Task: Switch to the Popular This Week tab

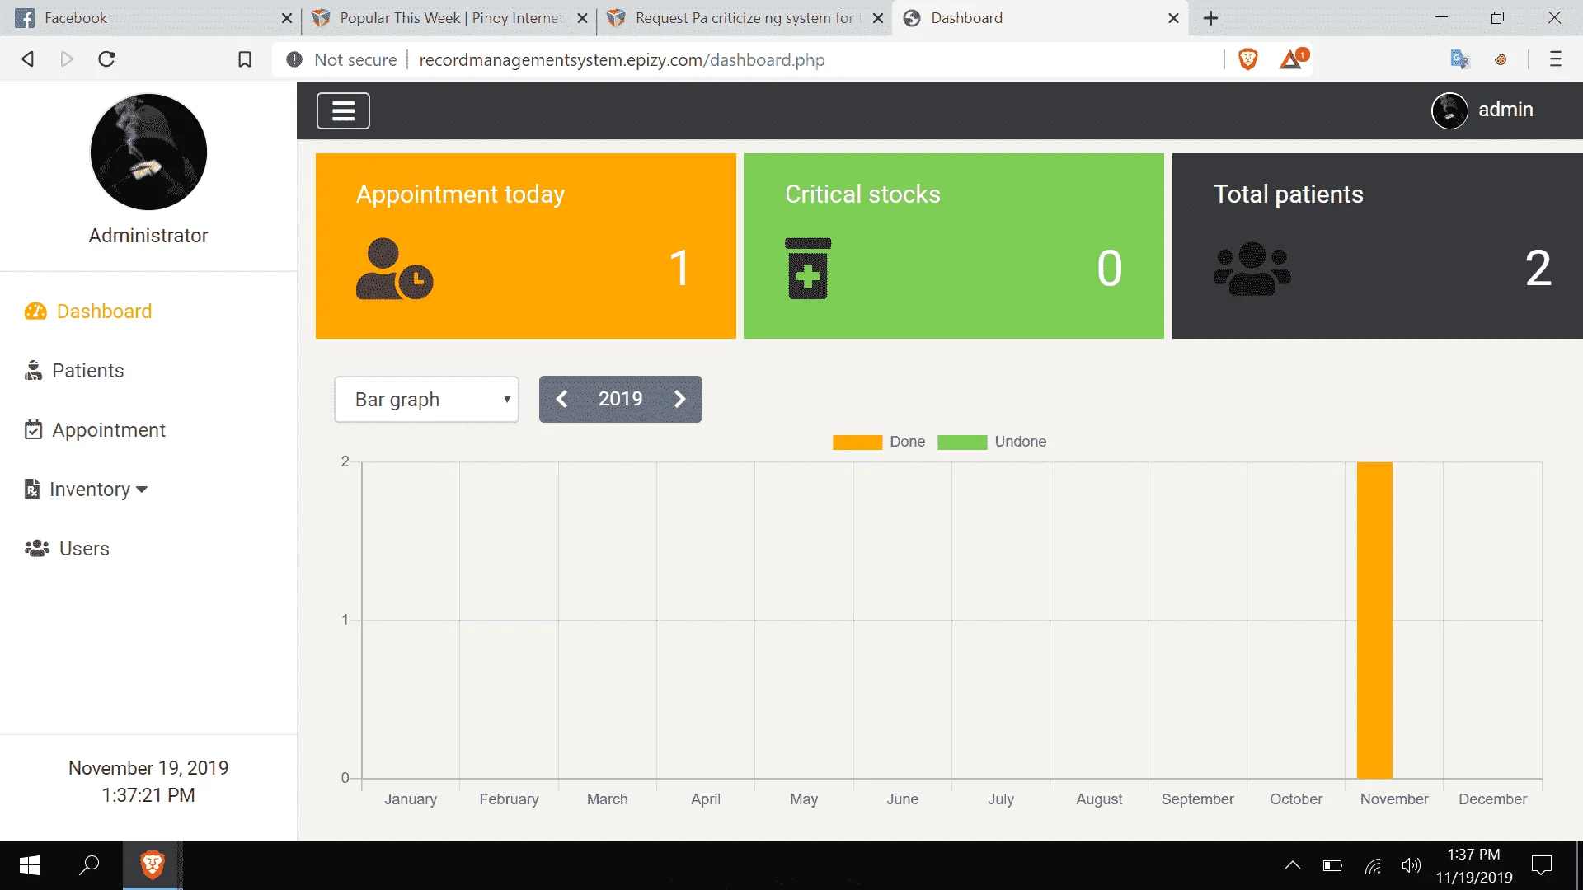Action: click(x=448, y=18)
